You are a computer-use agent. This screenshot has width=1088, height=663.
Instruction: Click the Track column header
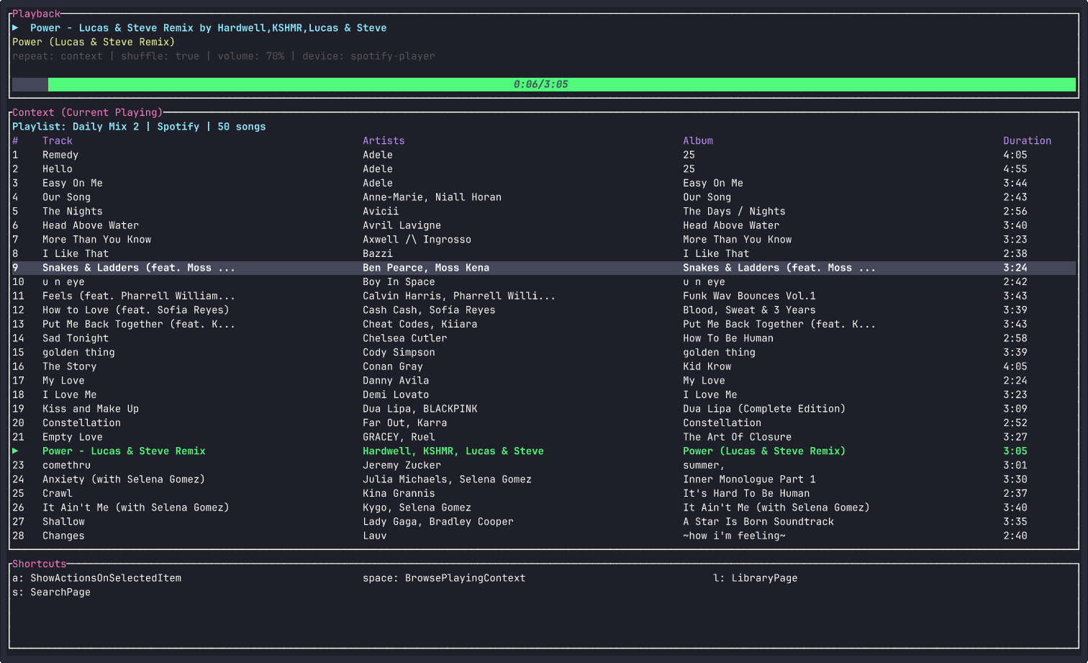tap(58, 140)
